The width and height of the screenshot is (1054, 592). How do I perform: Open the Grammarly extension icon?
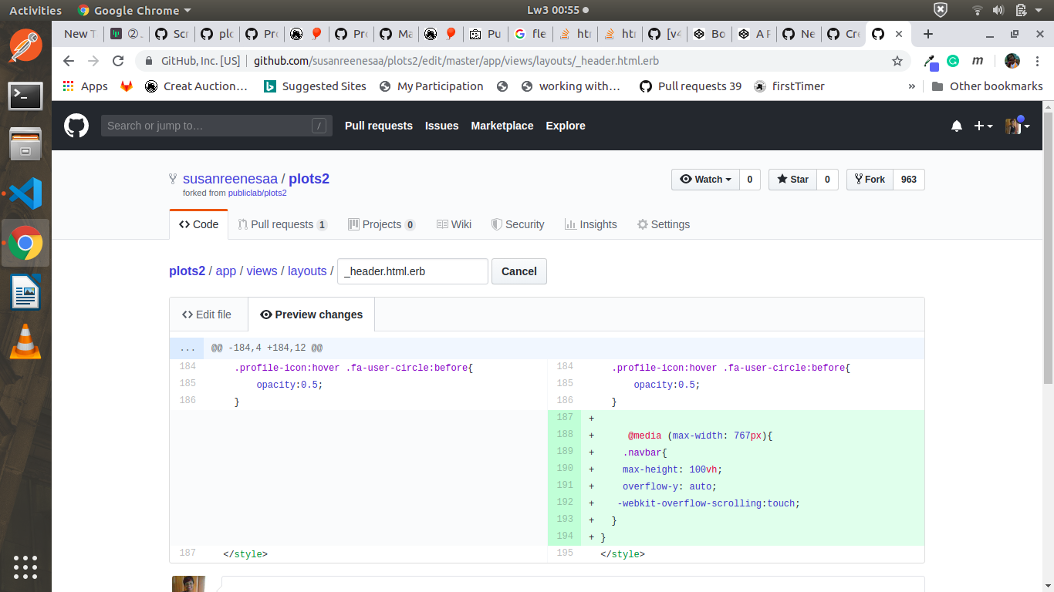coord(953,61)
